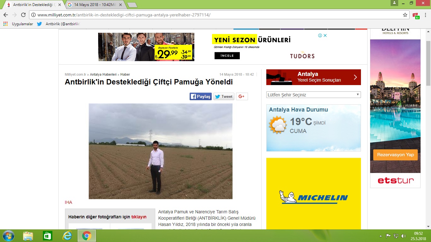431x242 pixels.
Task: Open the Action Center flag icon
Action: [388, 236]
